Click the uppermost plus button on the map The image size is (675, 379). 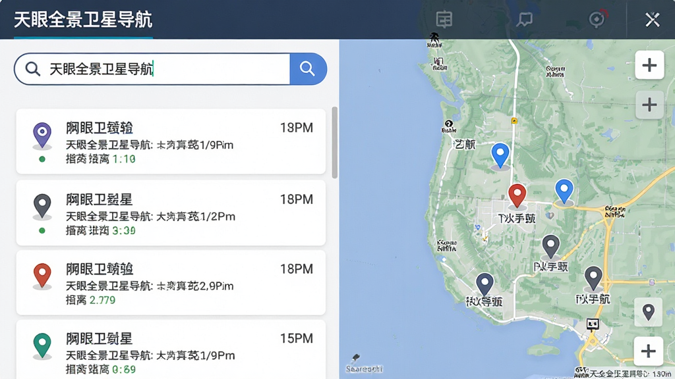[649, 65]
